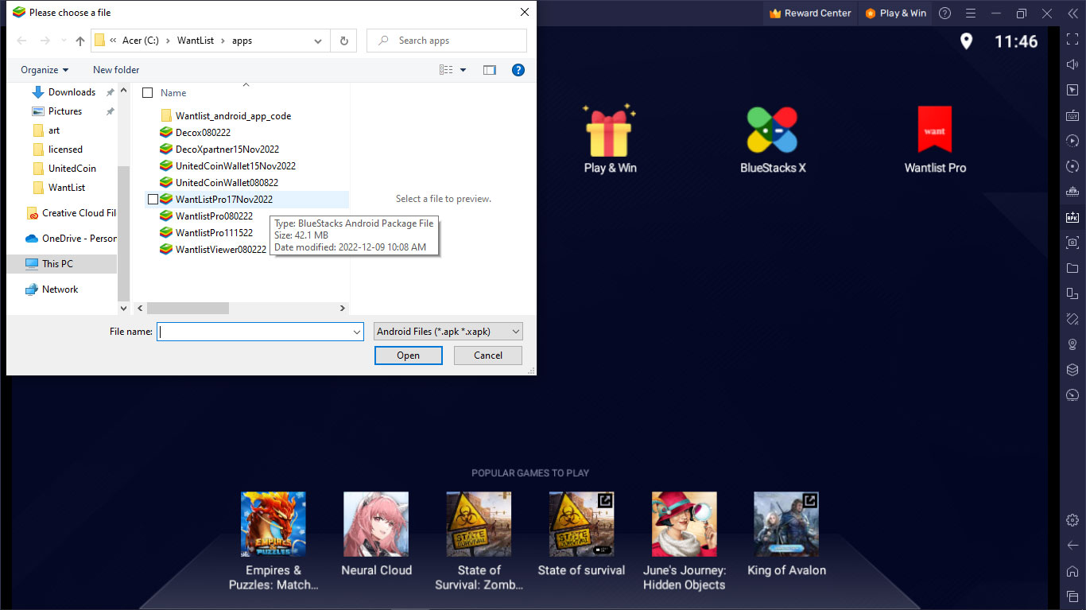Click the BlueStacks help question mark icon
1086x610 pixels.
[944, 13]
